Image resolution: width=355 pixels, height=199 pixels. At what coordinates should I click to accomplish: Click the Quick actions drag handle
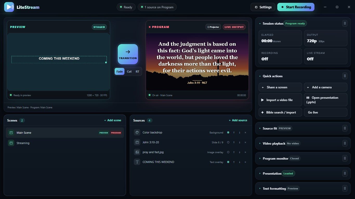pyautogui.click(x=345, y=76)
